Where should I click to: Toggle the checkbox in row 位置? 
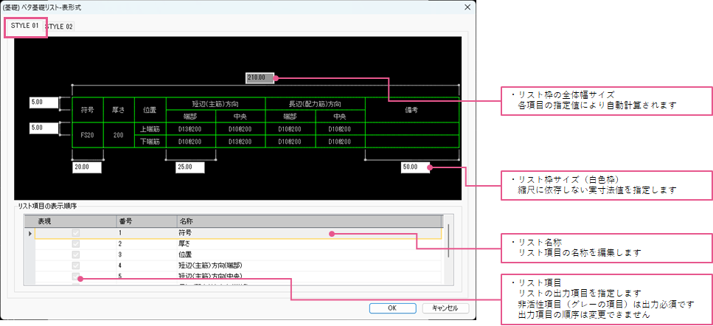coord(76,254)
